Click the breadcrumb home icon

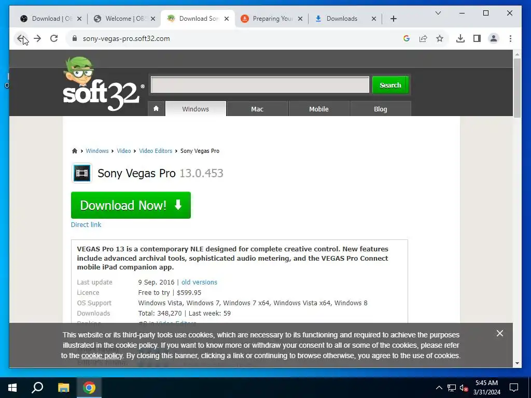click(75, 151)
